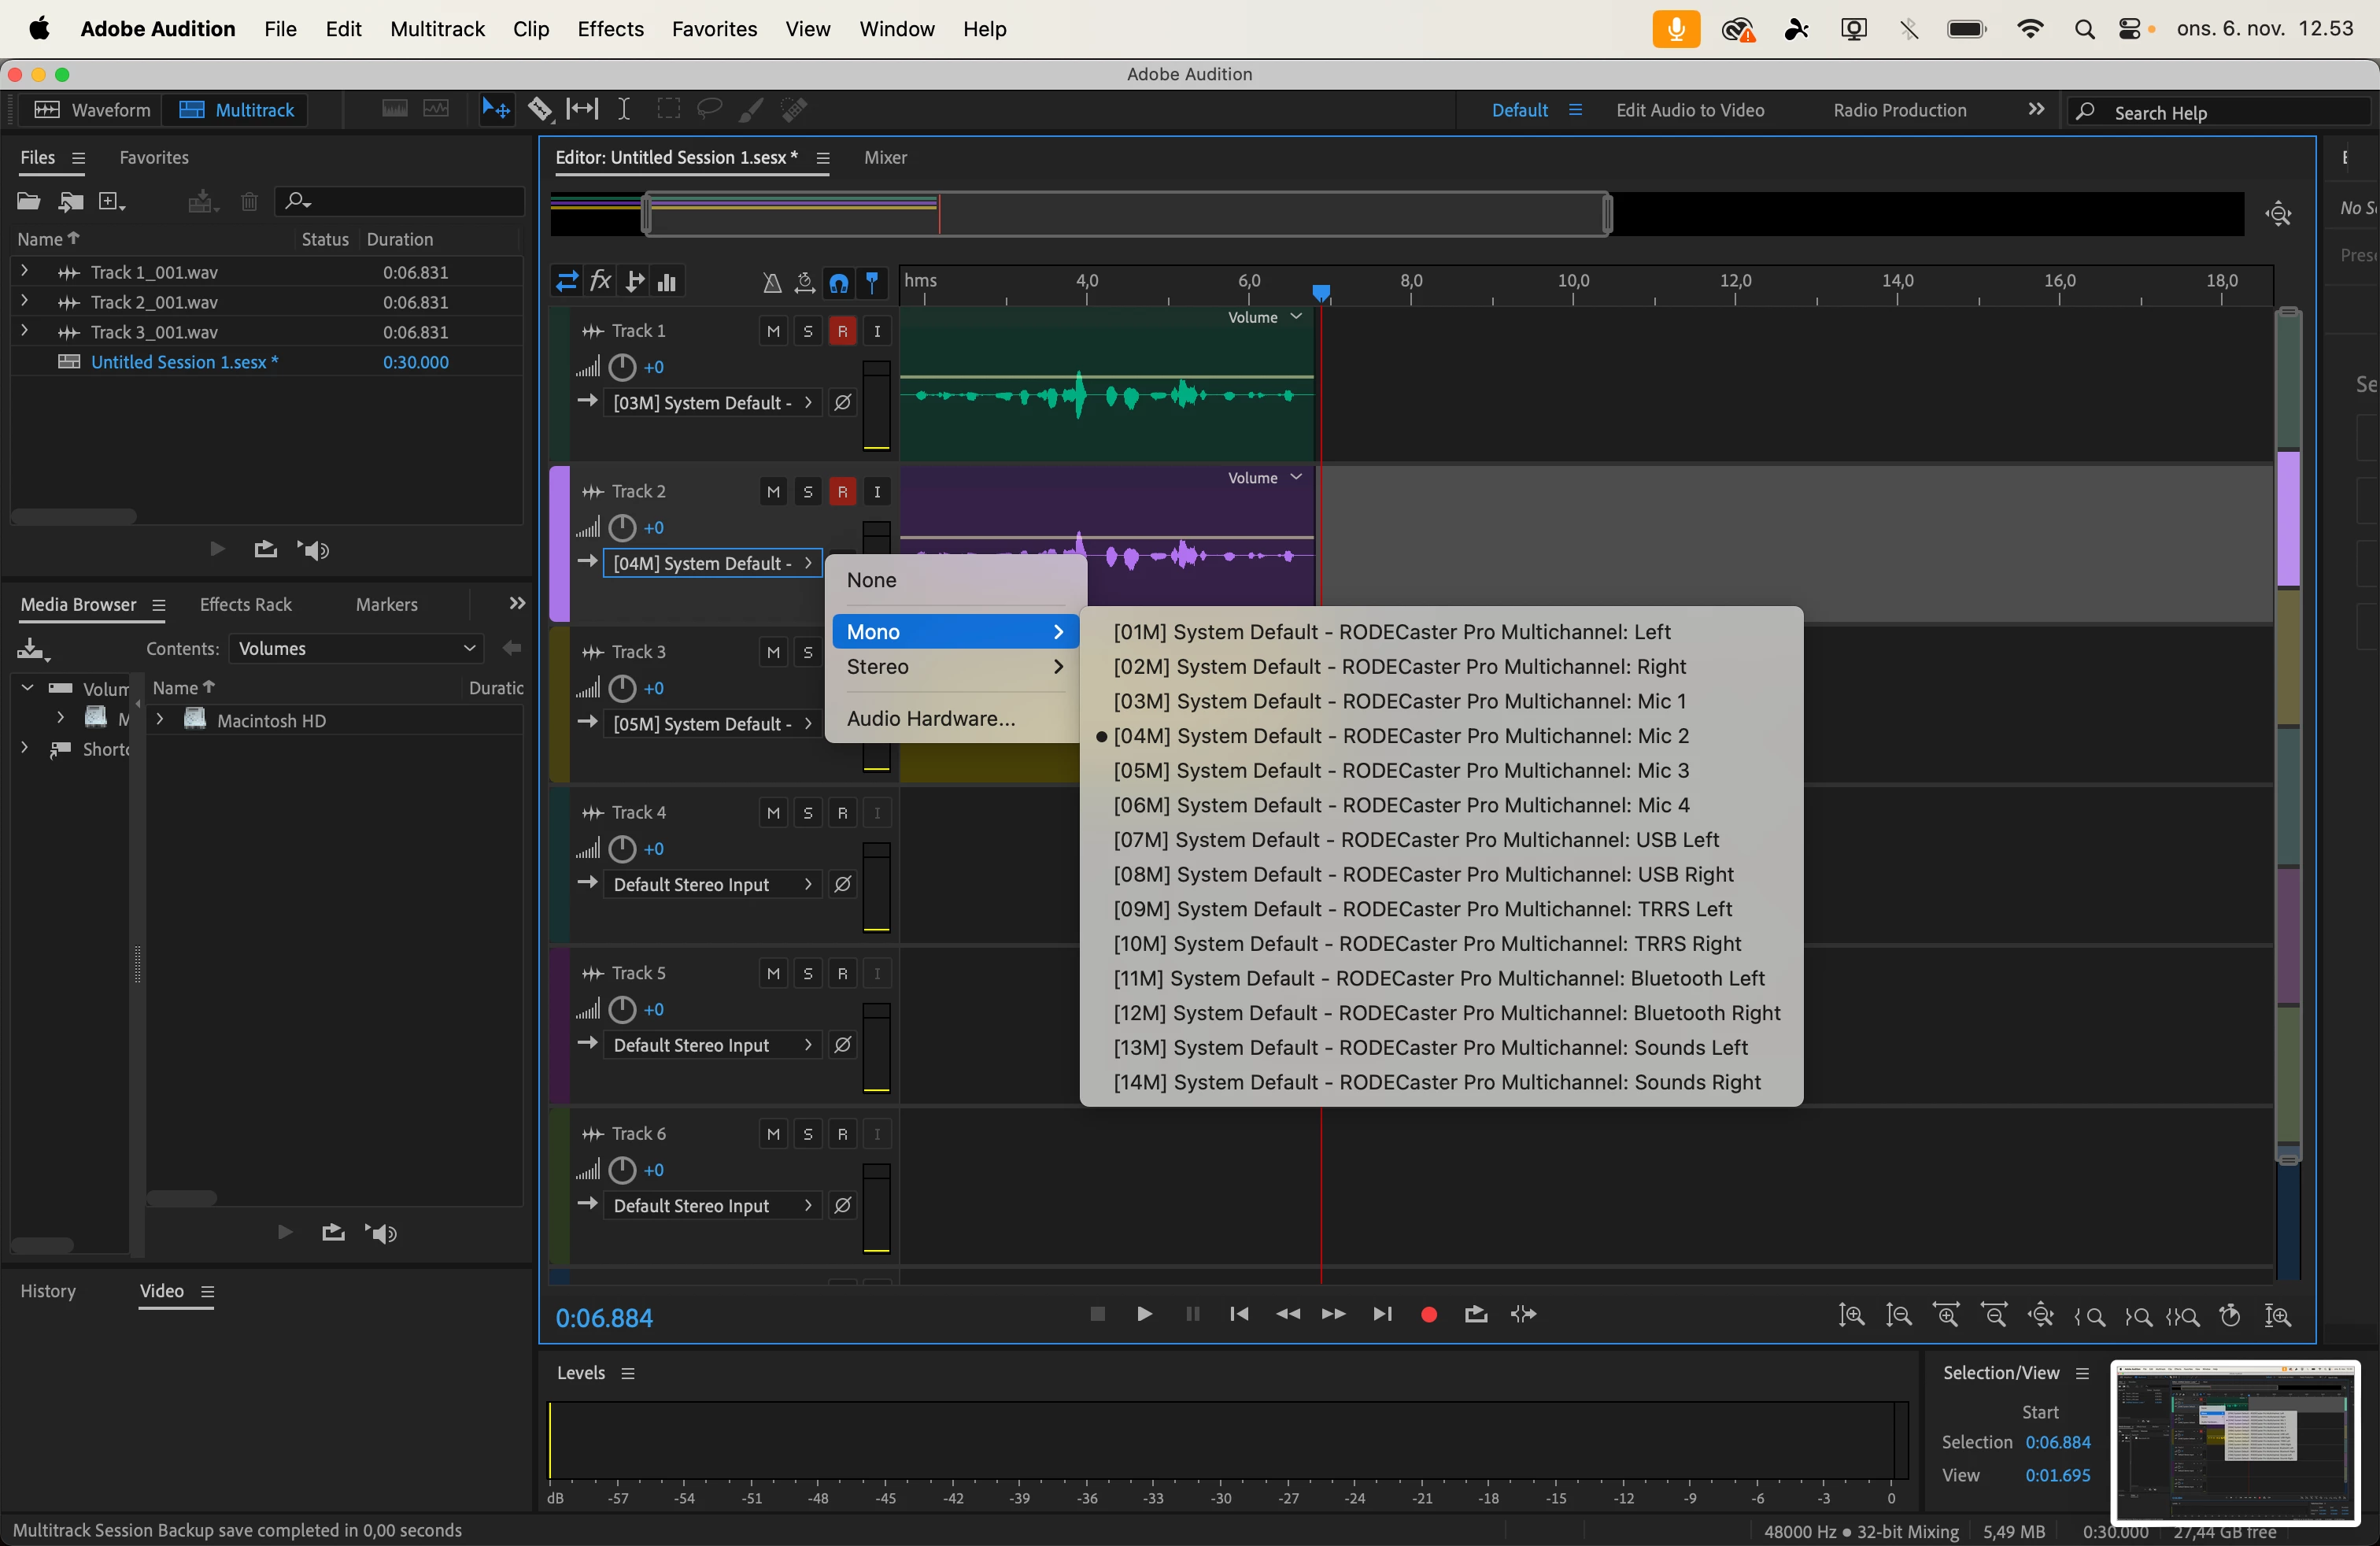
Task: Expand Track 1_001.wav in Files panel
Action: 25,272
